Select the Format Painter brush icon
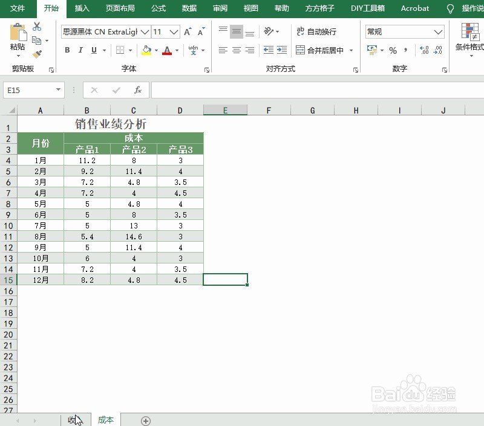Image resolution: width=484 pixels, height=426 pixels. tap(37, 54)
